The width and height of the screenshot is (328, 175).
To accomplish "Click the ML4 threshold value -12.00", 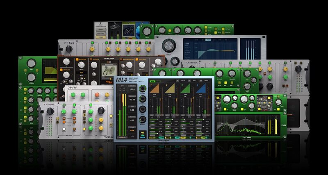I will point(132,100).
